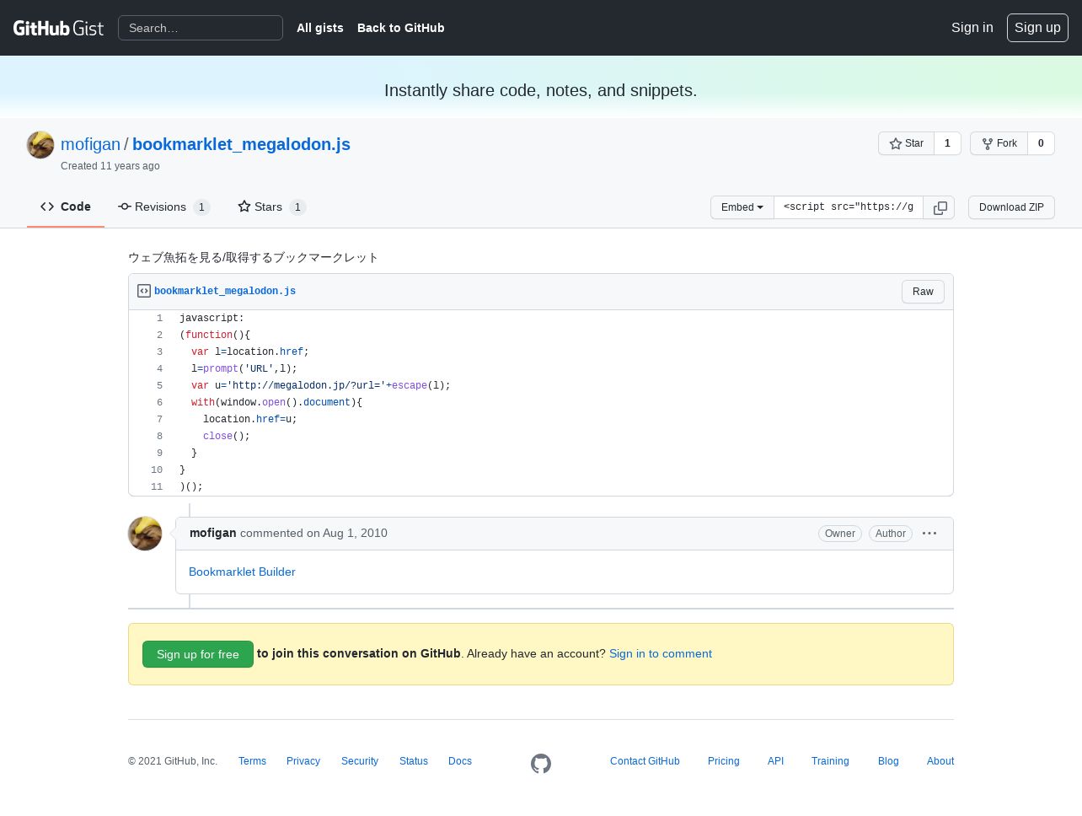Open the API footer link
This screenshot has height=816, width=1082.
tap(775, 761)
